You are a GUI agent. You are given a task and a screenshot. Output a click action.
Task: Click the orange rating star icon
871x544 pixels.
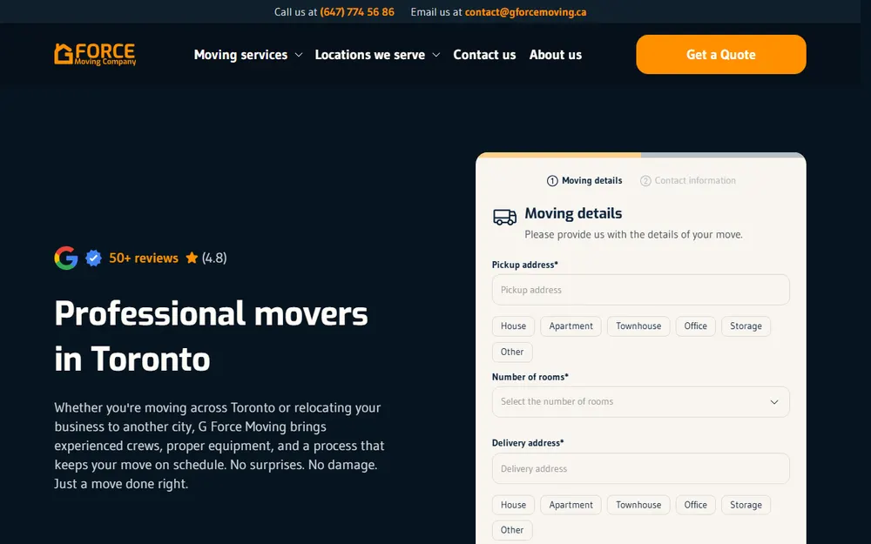click(x=192, y=258)
